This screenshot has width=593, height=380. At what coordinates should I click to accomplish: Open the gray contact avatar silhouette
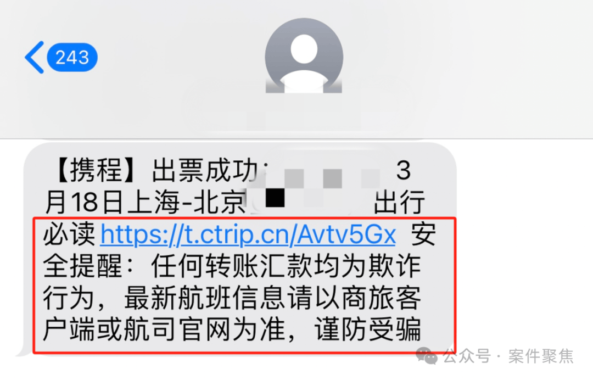point(304,55)
